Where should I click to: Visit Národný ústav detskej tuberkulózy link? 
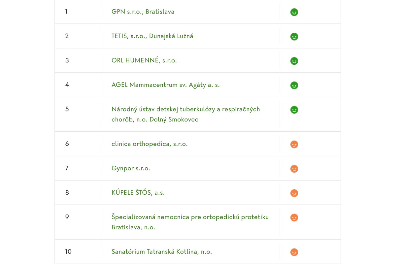point(185,109)
